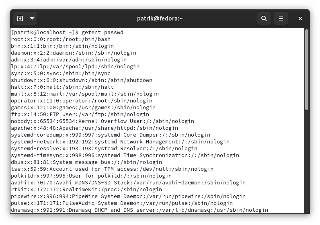Screen dimensions: 320x225
Task: Open a new terminal tab
Action: tap(20, 18)
